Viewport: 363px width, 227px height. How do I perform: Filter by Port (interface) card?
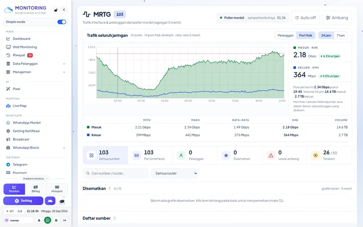[150, 155]
